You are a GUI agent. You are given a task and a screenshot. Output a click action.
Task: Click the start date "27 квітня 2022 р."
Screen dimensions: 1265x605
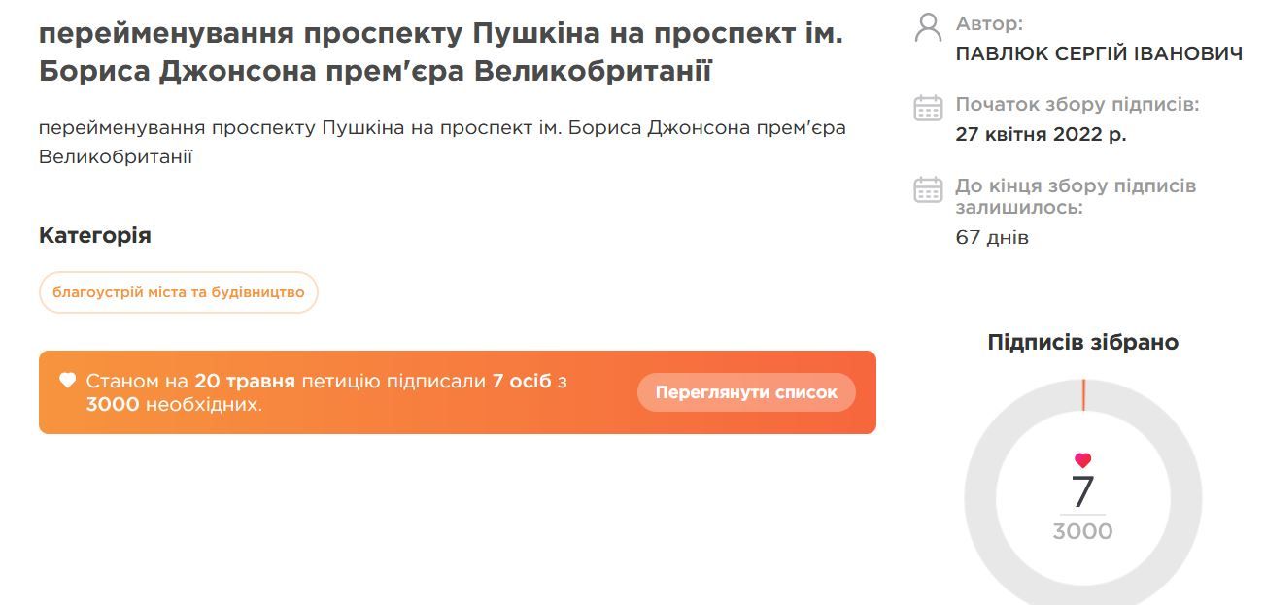(x=1041, y=134)
